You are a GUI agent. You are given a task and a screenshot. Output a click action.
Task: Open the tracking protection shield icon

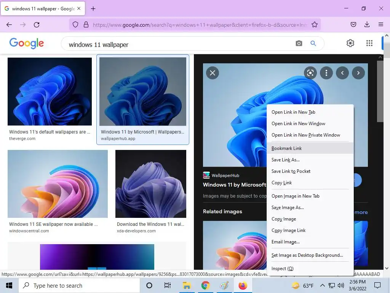(x=75, y=24)
